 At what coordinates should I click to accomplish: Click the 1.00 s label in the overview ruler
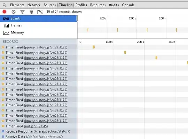click(103, 18)
